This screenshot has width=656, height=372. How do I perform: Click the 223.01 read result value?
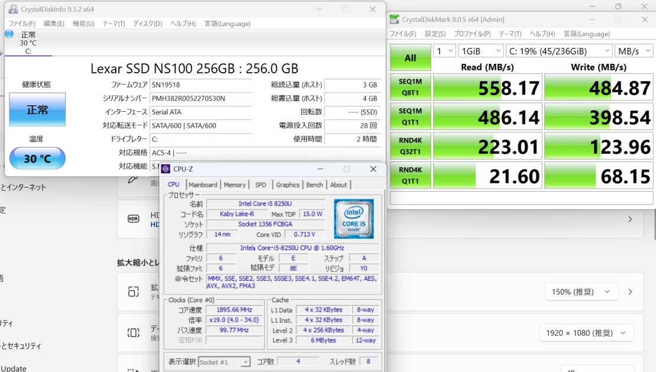[487, 146]
